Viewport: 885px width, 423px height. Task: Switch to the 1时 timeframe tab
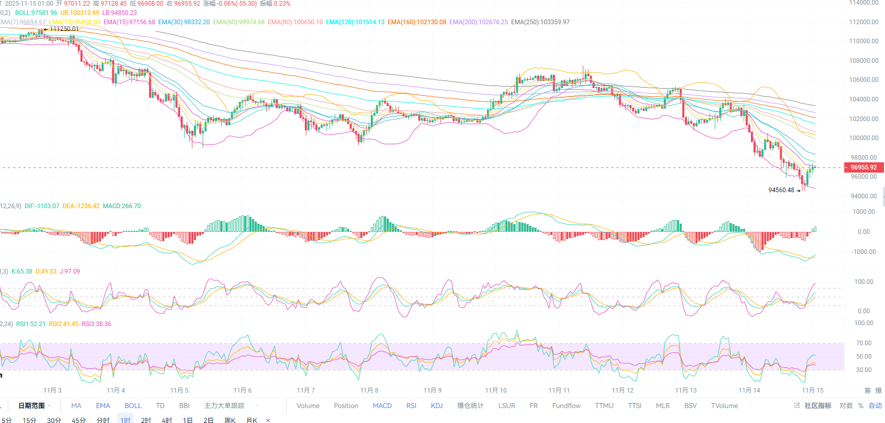click(x=125, y=420)
